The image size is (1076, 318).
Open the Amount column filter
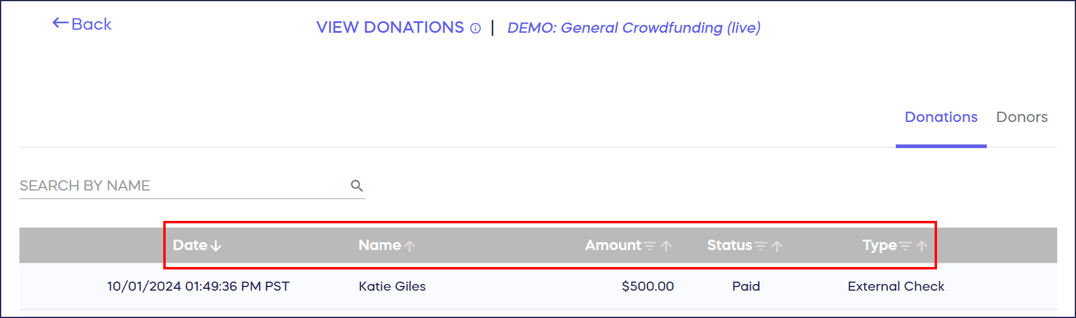(650, 246)
